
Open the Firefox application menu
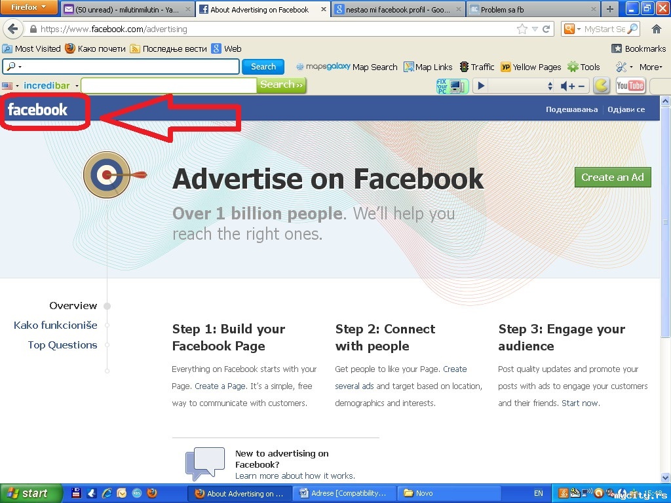pos(28,7)
